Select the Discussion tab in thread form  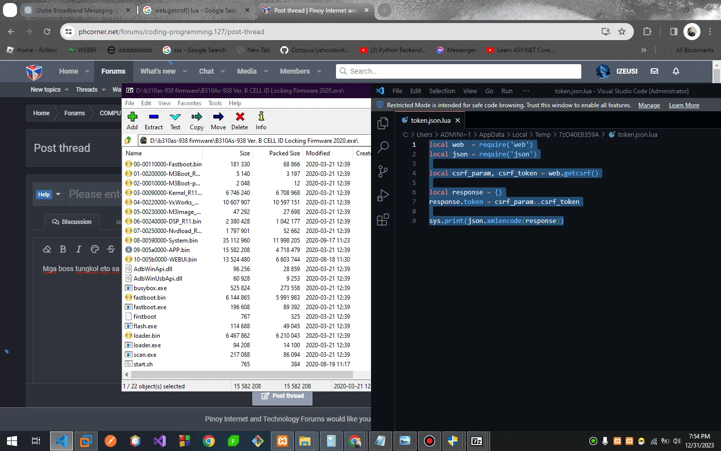[x=72, y=221]
